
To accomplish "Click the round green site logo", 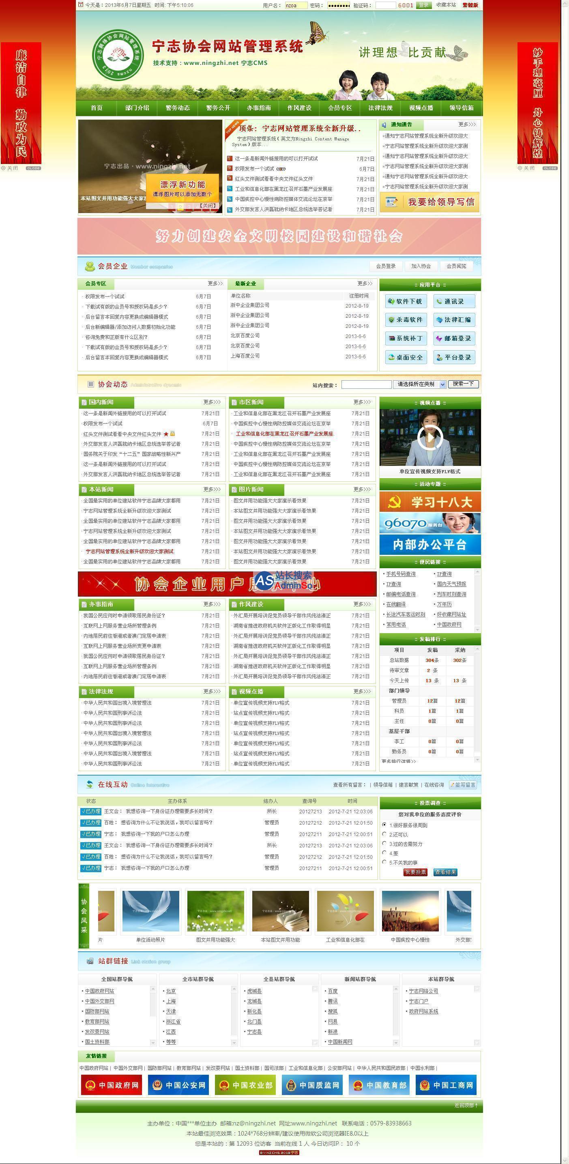I will point(118,55).
